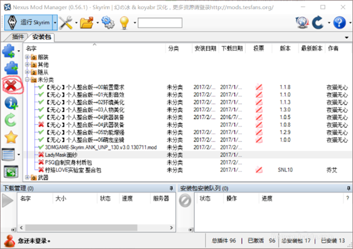The width and height of the screenshot is (353, 249).
Task: Launch the game with 运行 Skyrim button
Action: [29, 22]
